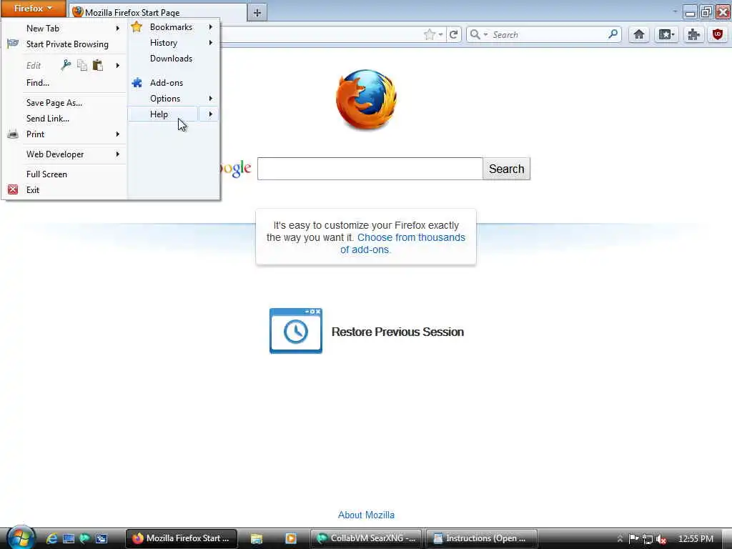
Task: Expand the History submenu arrow
Action: click(x=211, y=43)
